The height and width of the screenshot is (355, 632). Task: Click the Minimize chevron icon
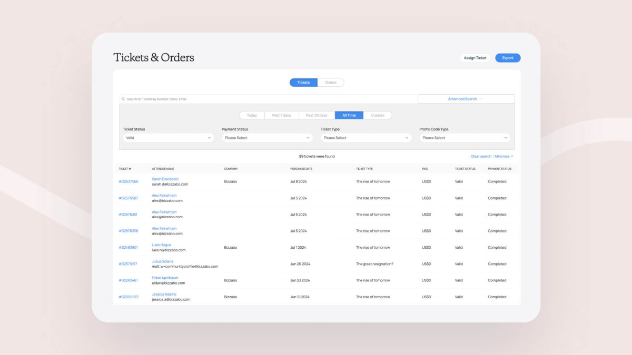(512, 156)
